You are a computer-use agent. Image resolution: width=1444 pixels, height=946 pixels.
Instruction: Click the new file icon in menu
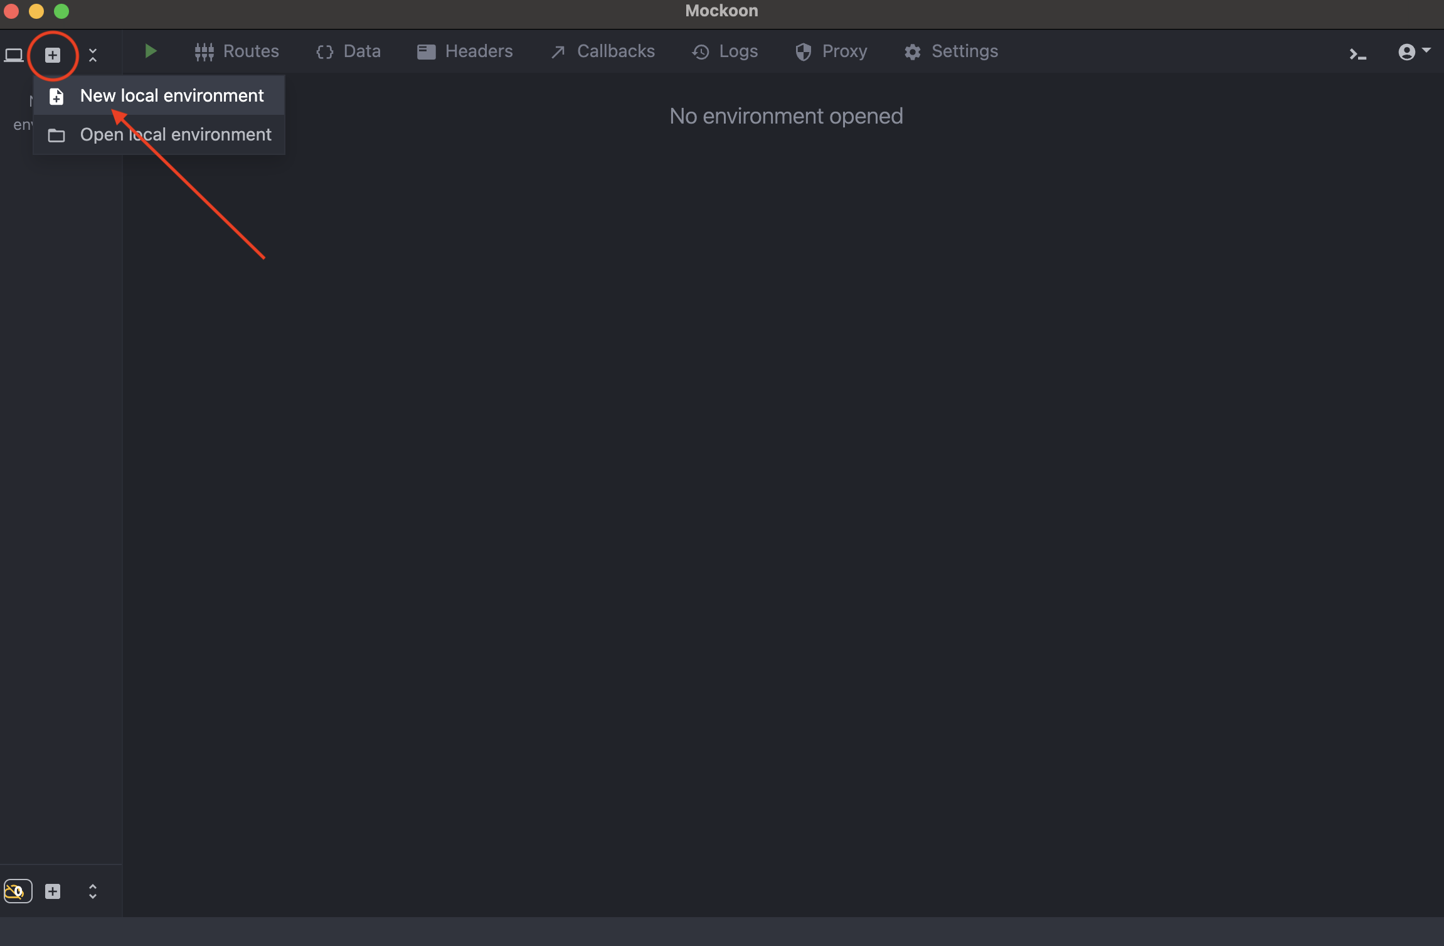[x=56, y=97]
